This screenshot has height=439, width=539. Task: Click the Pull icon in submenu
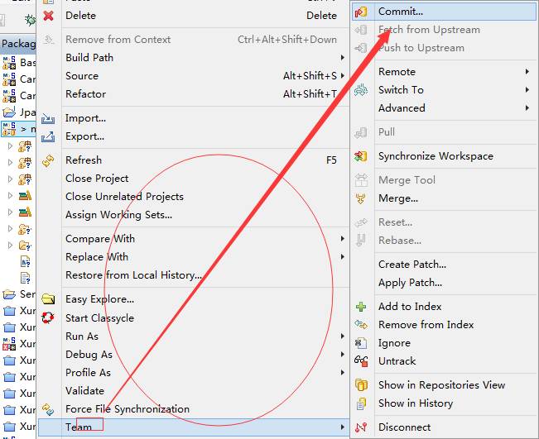(x=361, y=132)
